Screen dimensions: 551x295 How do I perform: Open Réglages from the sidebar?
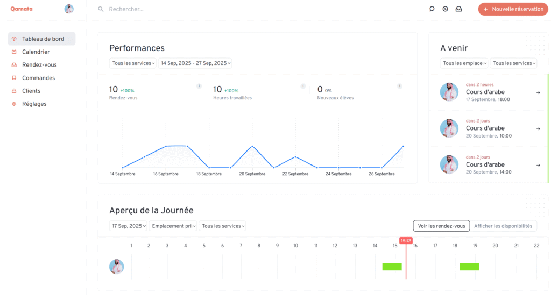[x=34, y=104]
